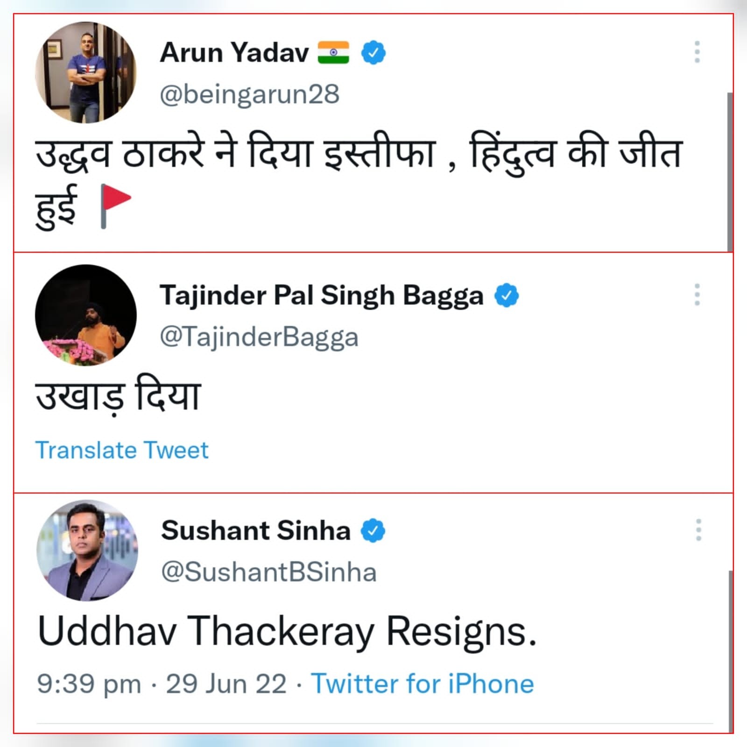This screenshot has width=747, height=747.
Task: Click the Indian flag emoji beside Arun Yadav
Action: click(333, 52)
